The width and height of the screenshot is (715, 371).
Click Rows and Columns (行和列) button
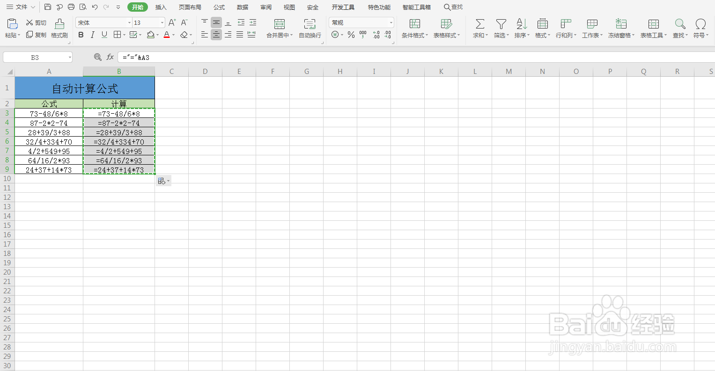[566, 29]
